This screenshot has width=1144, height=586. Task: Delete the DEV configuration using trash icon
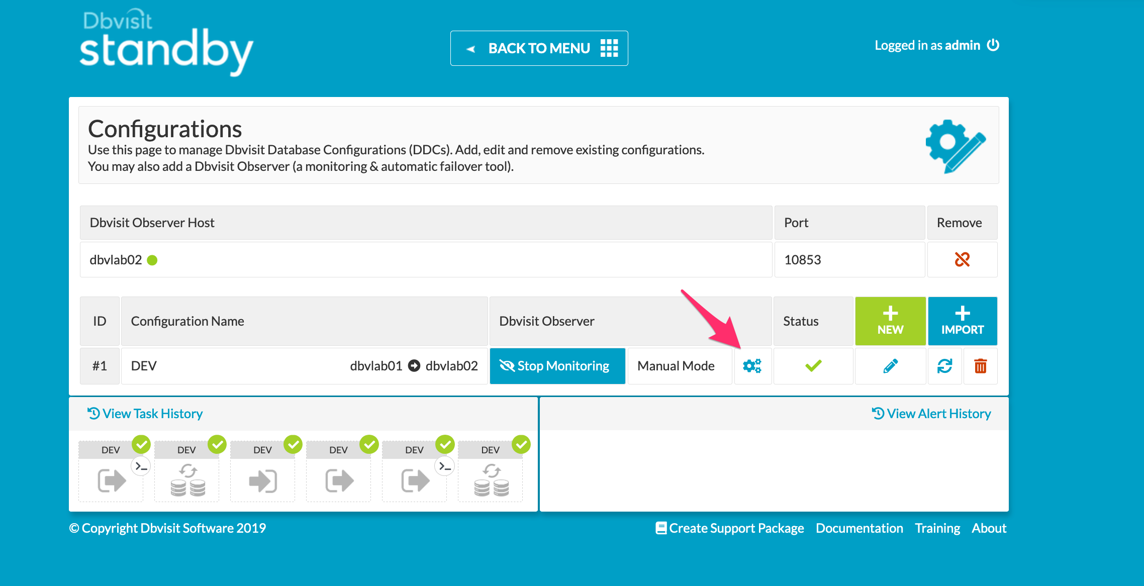pos(980,366)
